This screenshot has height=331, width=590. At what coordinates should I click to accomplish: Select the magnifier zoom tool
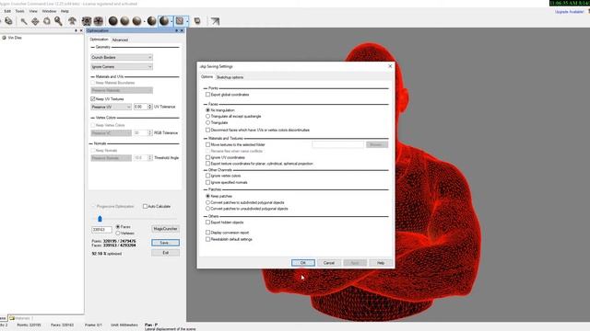[58, 21]
